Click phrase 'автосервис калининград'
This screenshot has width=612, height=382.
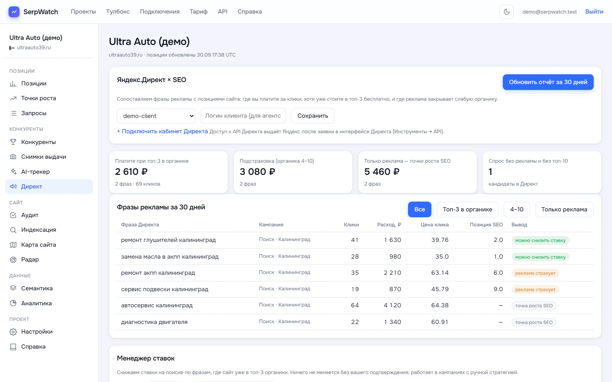click(157, 305)
